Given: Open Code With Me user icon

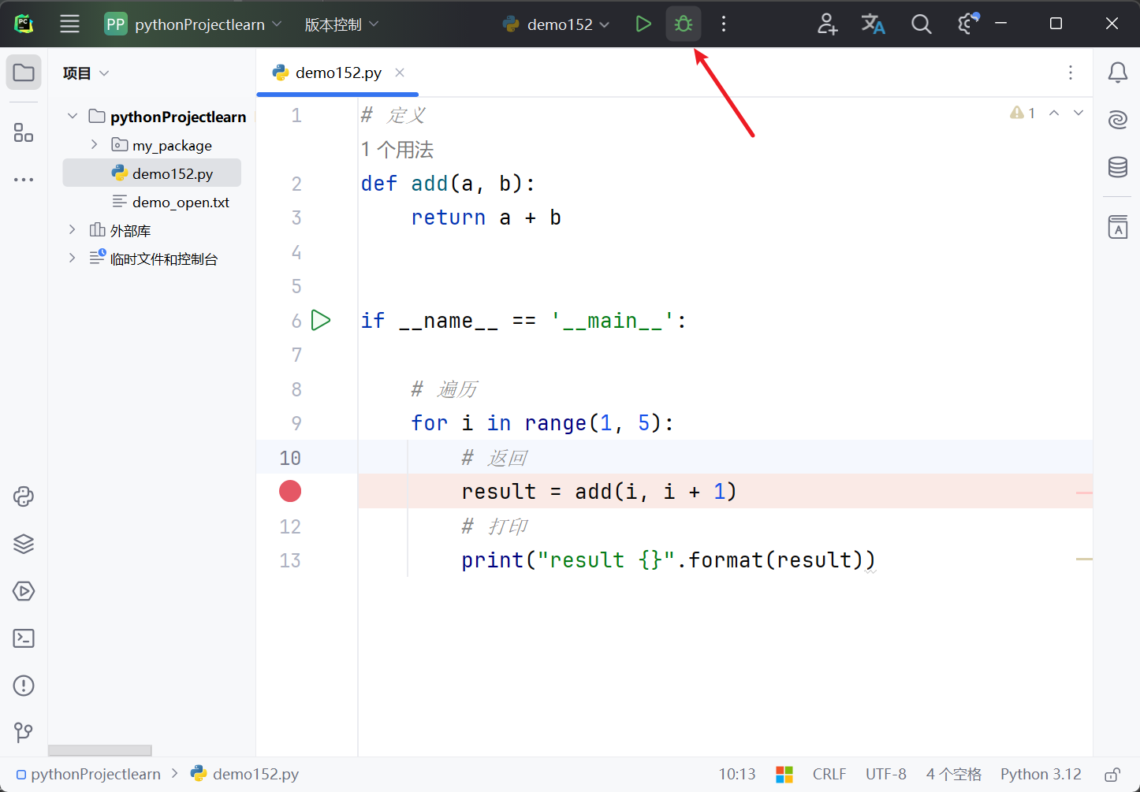Looking at the screenshot, I should click(x=827, y=24).
